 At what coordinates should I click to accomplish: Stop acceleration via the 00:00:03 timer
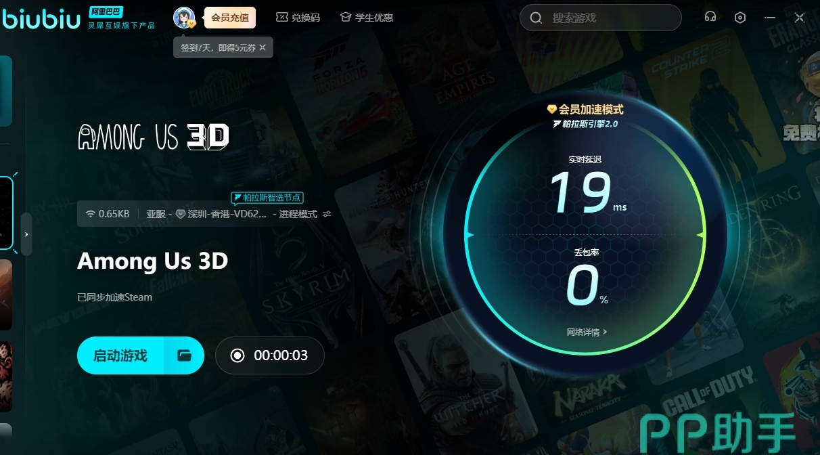(x=269, y=355)
